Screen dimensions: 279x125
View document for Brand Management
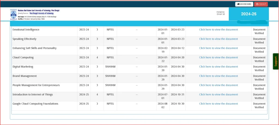pyautogui.click(x=218, y=76)
